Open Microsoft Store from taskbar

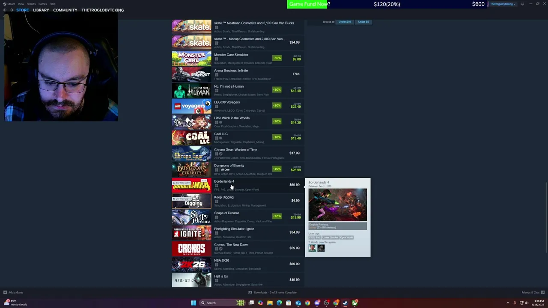coord(289,303)
